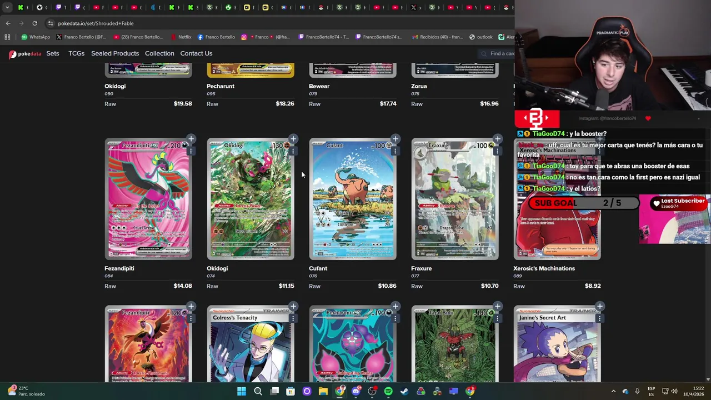Open three-dot menu on Okidogi 074 card

(293, 151)
